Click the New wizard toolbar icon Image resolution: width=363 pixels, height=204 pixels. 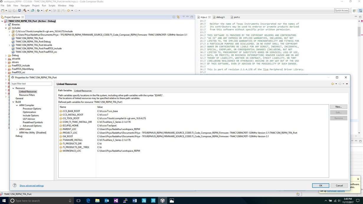[3, 10]
